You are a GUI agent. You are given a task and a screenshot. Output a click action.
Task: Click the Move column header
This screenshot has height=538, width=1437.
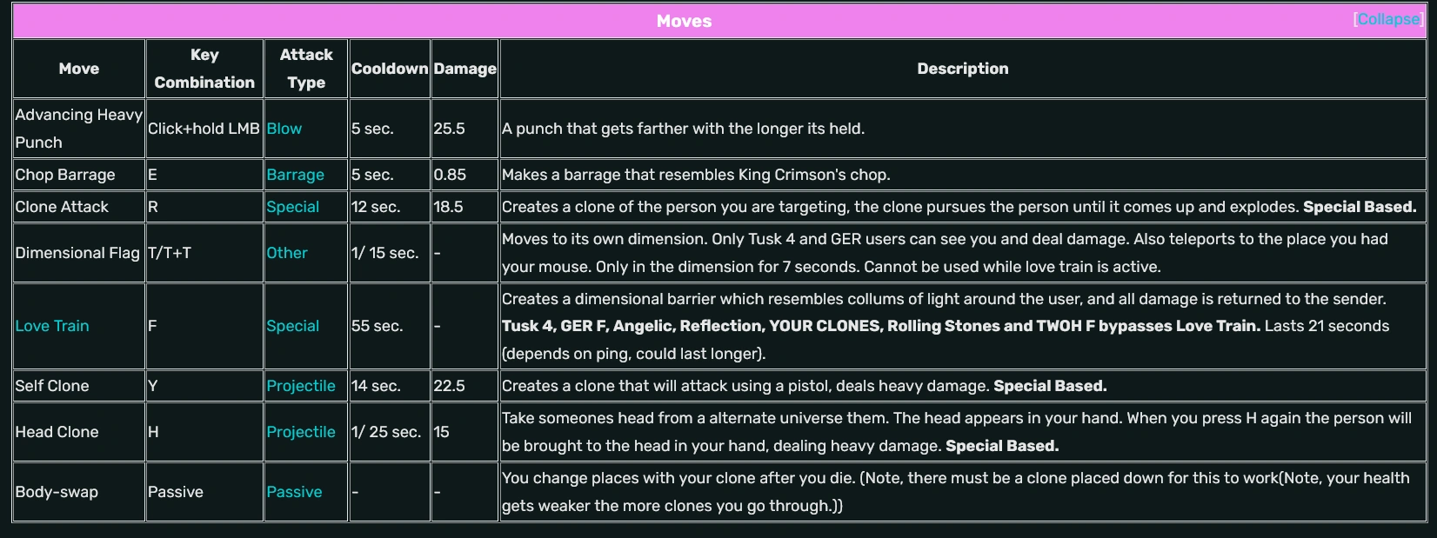click(79, 69)
